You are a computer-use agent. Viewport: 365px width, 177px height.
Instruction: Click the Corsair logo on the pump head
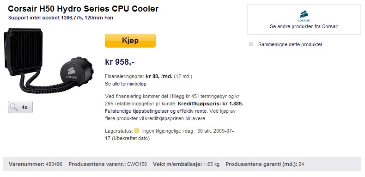[72, 73]
